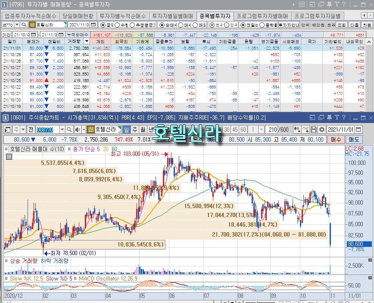Click the grid table icon under 매물대 label
Image resolution: width=374 pixels, height=303 pixels.
(9, 157)
